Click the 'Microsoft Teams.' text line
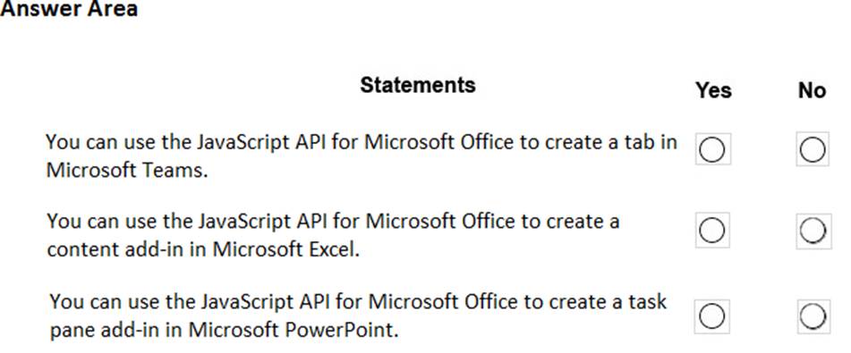 [x=127, y=170]
